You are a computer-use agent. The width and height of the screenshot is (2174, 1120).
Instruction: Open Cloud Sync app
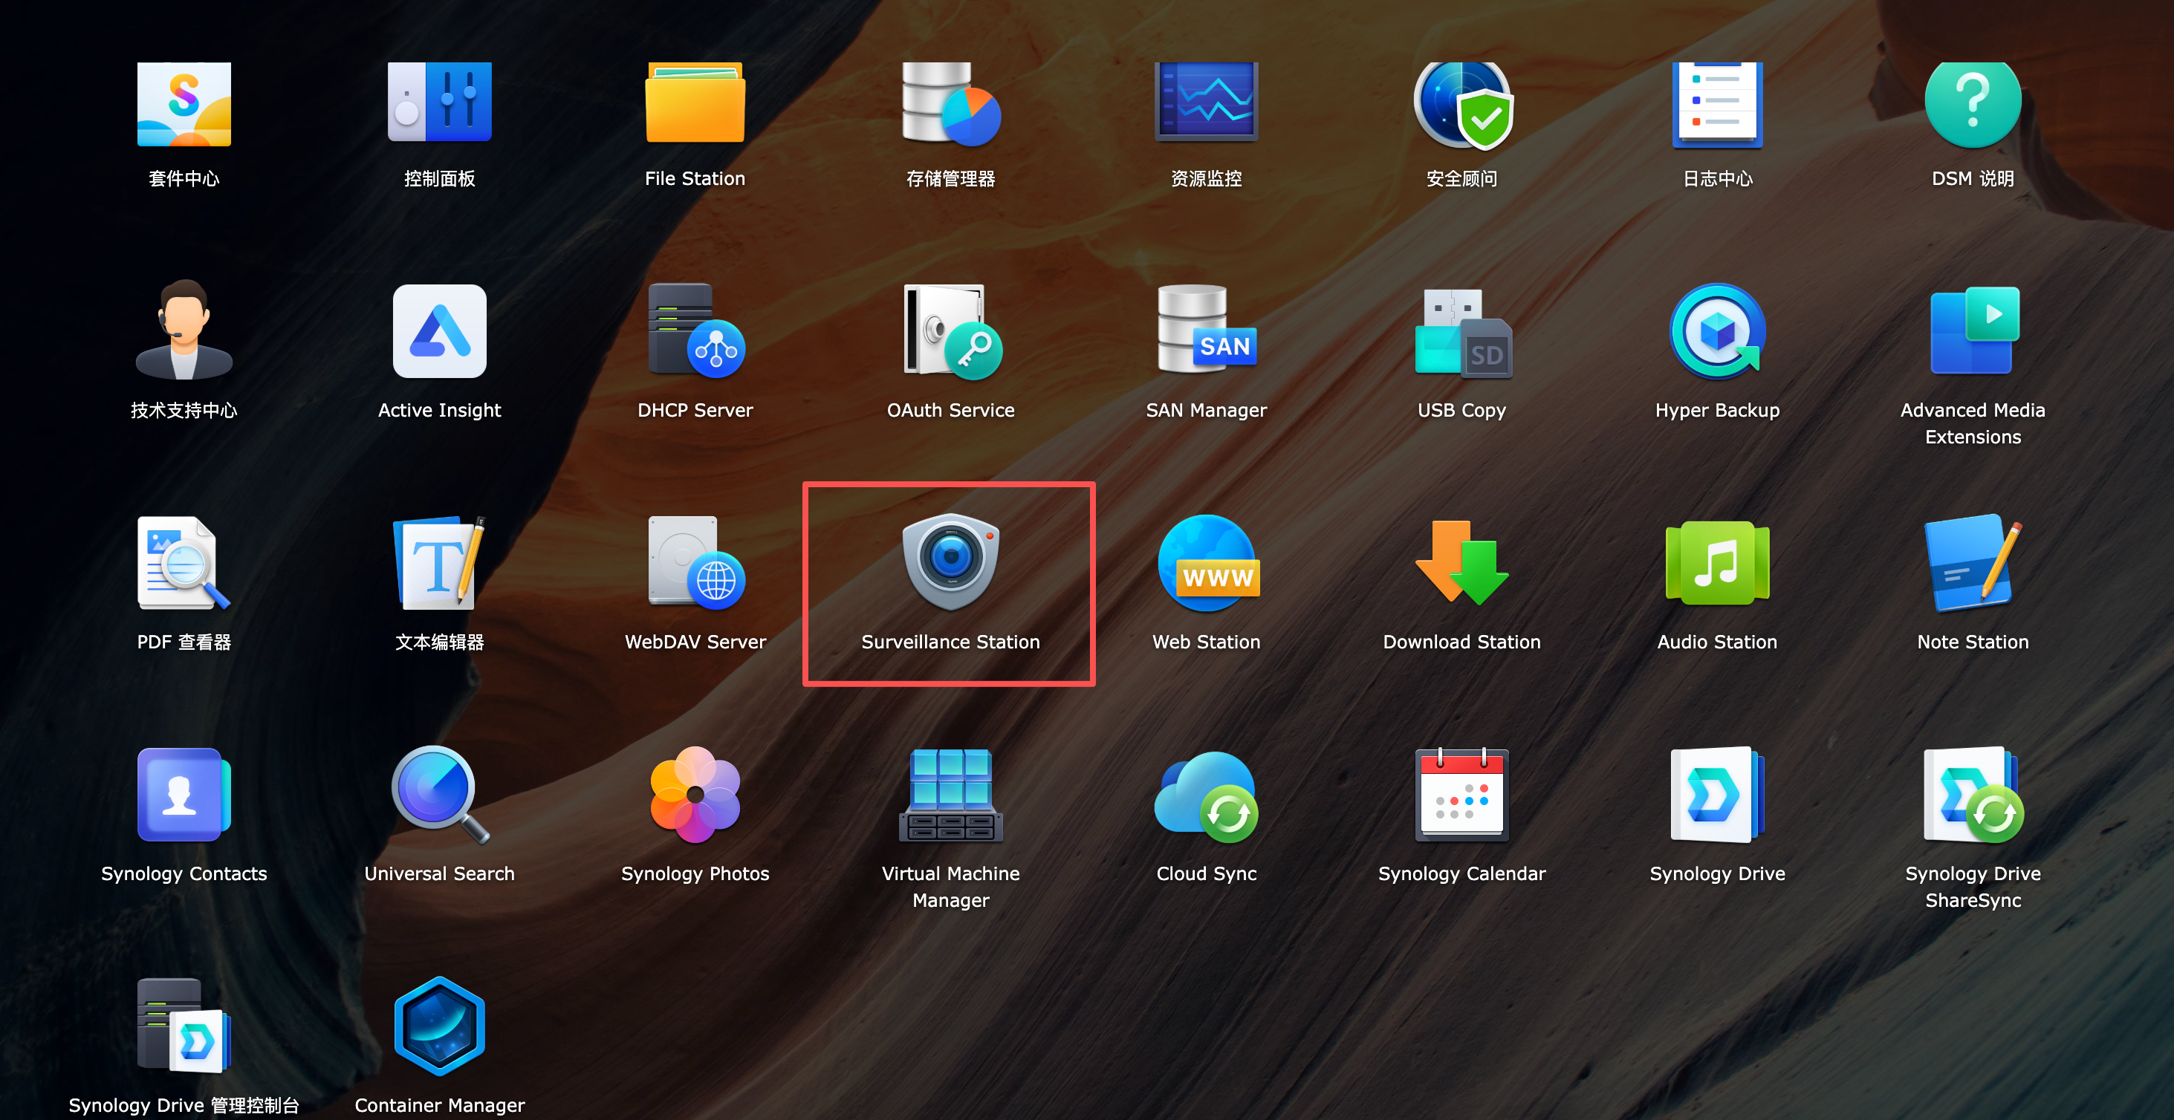pyautogui.click(x=1206, y=794)
